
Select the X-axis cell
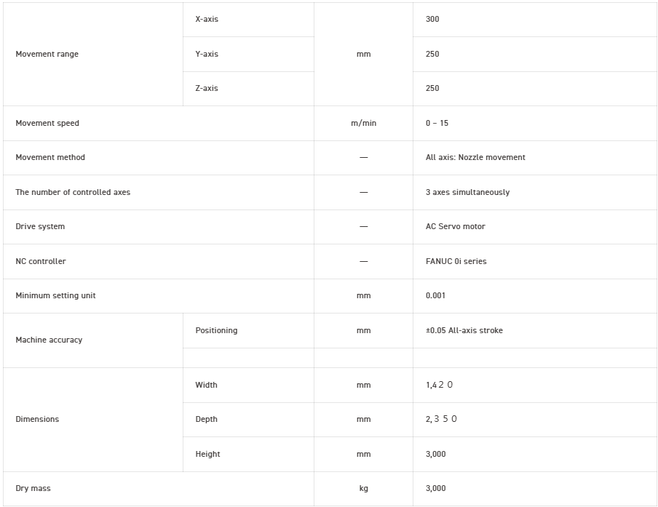click(x=207, y=19)
